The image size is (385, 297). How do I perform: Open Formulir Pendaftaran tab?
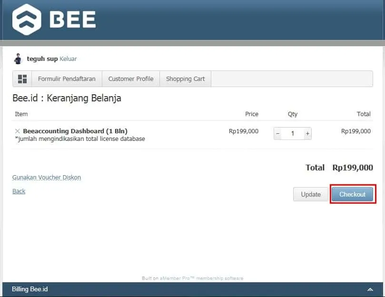pos(67,79)
